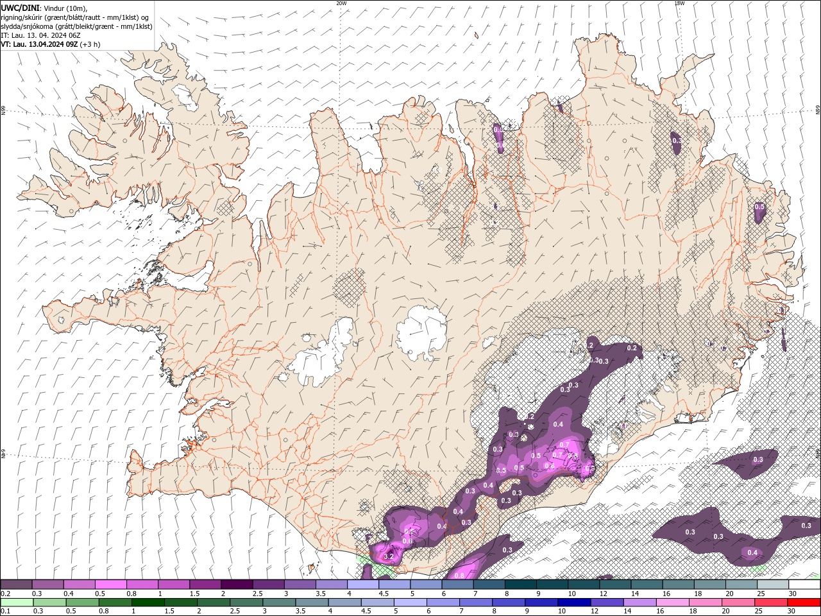This screenshot has width=821, height=616.
Task: Click the deep blue rain legend swatch starting at 10
Action: pyautogui.click(x=575, y=603)
